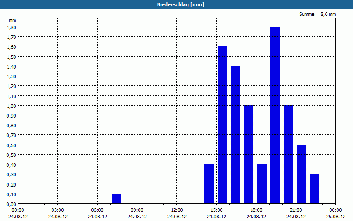Click the 21:00 time axis label
This screenshot has width=353, height=221.
pos(296,210)
